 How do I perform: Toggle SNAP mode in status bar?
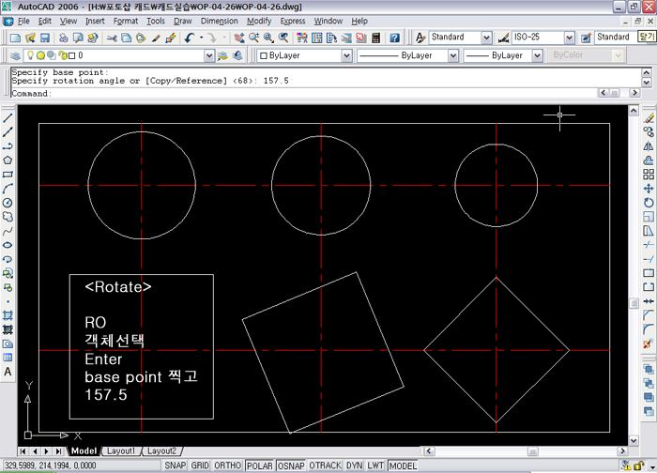pyautogui.click(x=176, y=465)
